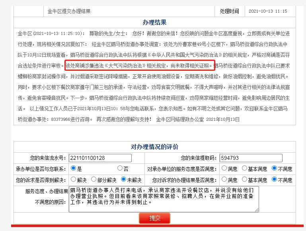Click the red-outlined highlighted sentence in the reply
The height and width of the screenshot is (231, 306).
tap(140, 65)
